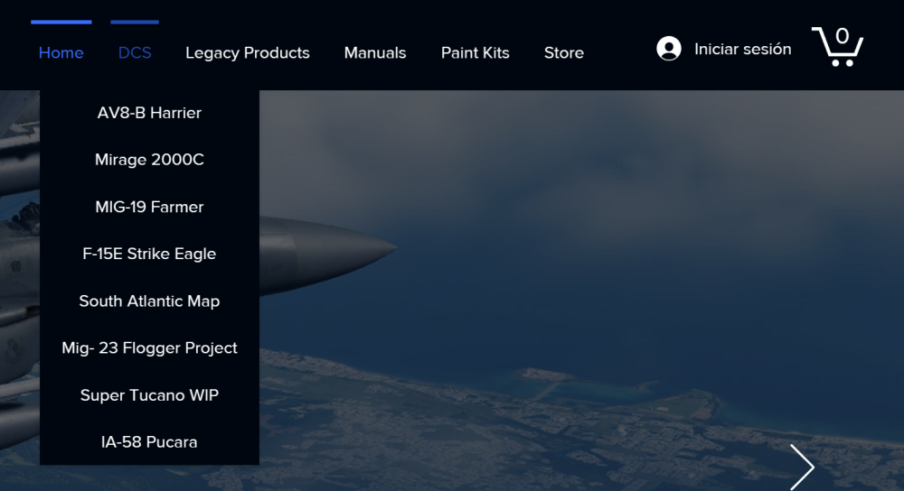Choose Mig- 23 Flogger Project
Screen dimensions: 904x491
click(x=149, y=347)
